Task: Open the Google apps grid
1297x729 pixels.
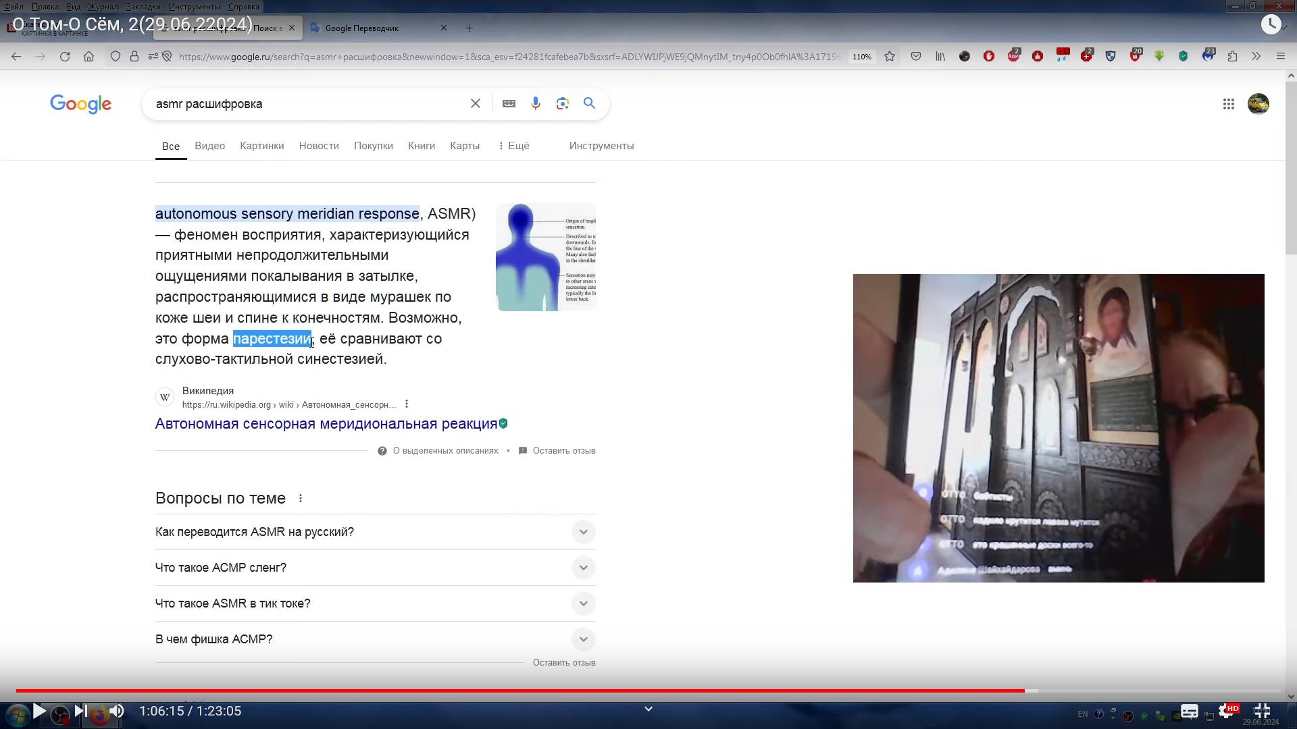Action: coord(1228,104)
